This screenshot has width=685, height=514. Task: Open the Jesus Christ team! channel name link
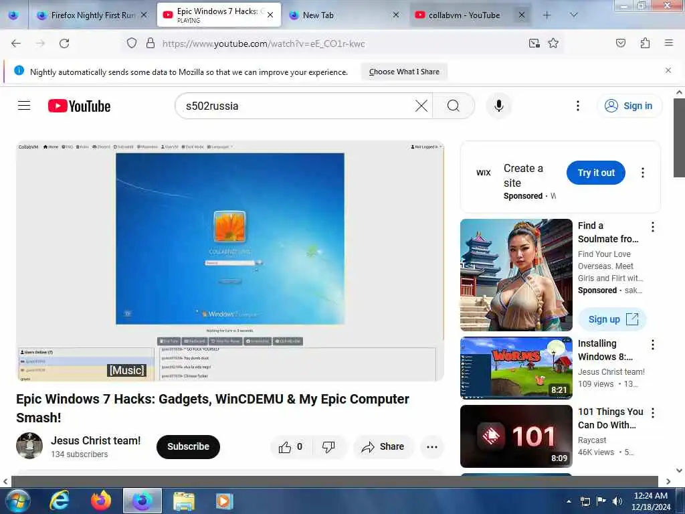tap(96, 440)
